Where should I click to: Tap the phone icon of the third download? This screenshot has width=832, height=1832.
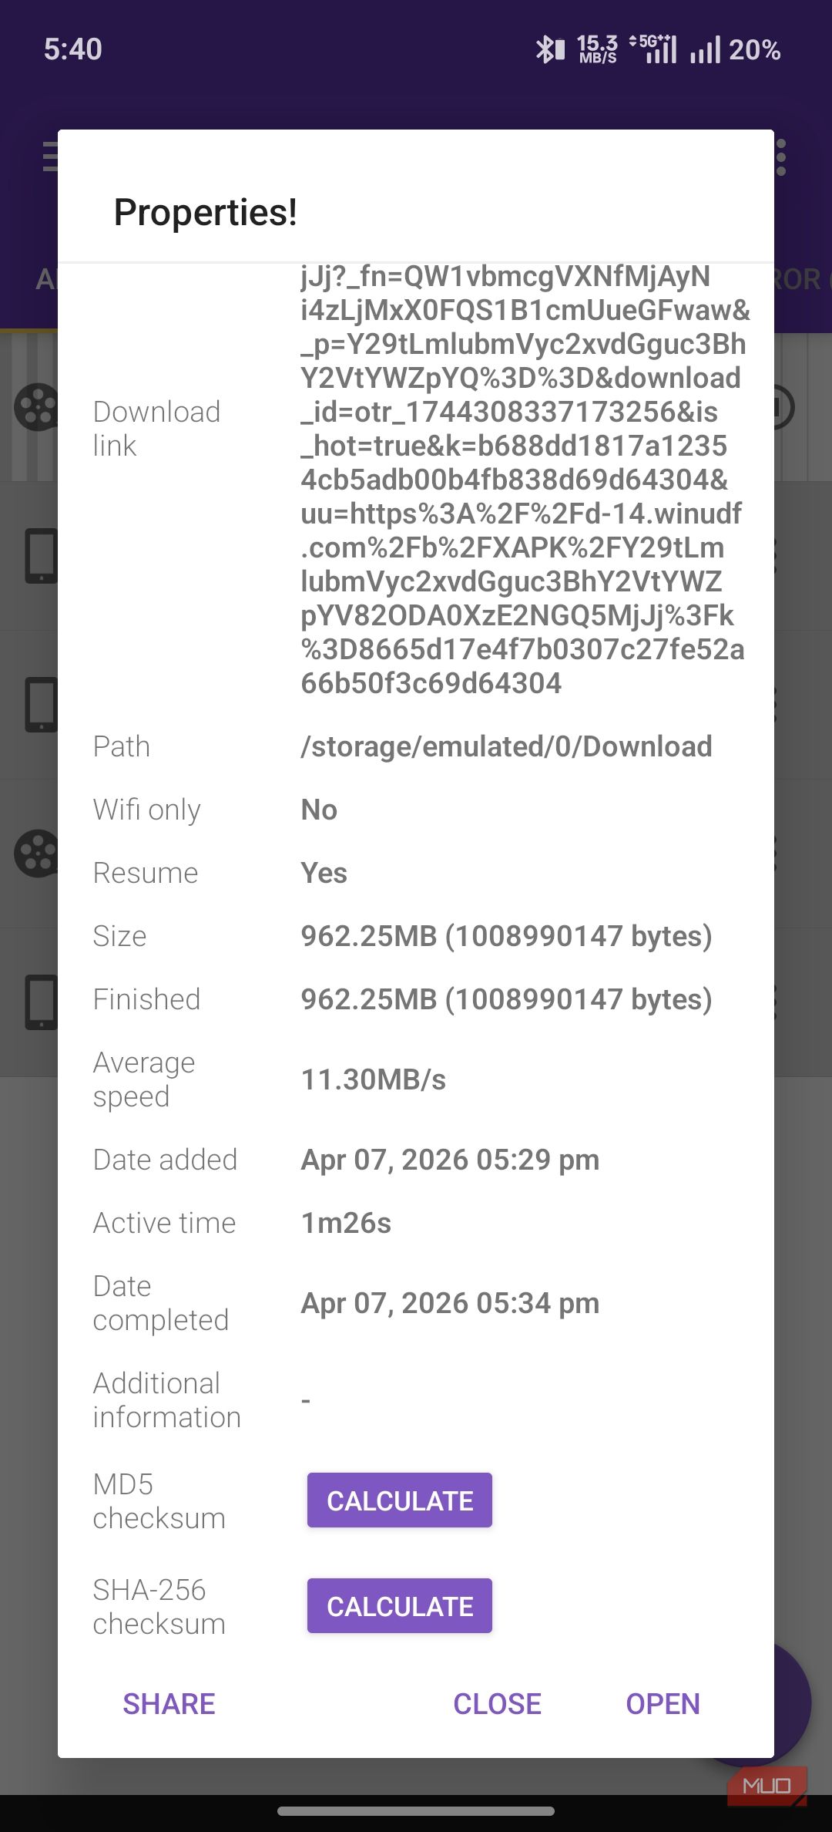(41, 704)
